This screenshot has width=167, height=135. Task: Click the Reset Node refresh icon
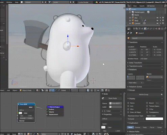(103, 98)
